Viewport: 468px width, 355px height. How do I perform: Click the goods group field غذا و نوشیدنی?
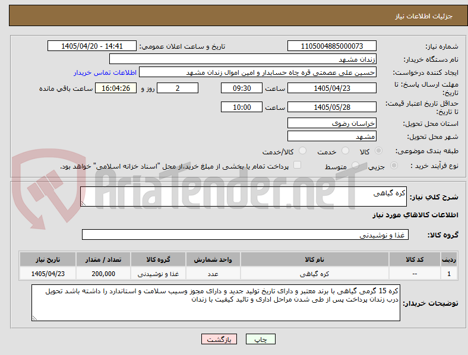click(x=245, y=234)
